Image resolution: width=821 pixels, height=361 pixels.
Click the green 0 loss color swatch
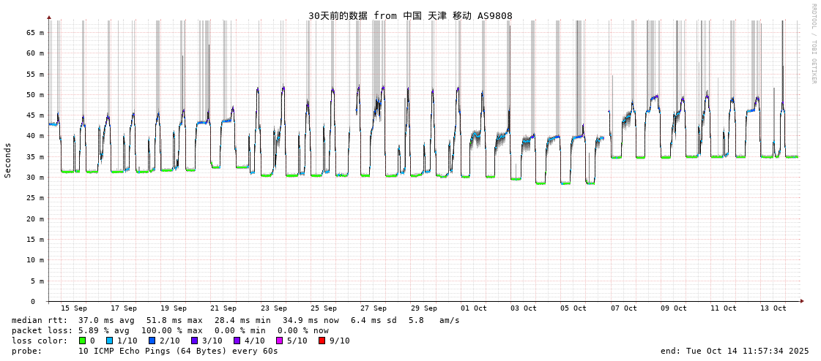[x=82, y=341]
